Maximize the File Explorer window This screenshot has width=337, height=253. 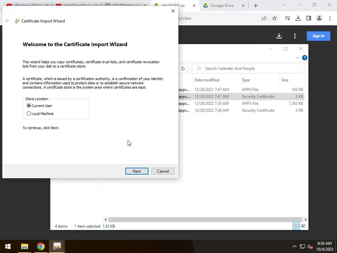click(286, 49)
